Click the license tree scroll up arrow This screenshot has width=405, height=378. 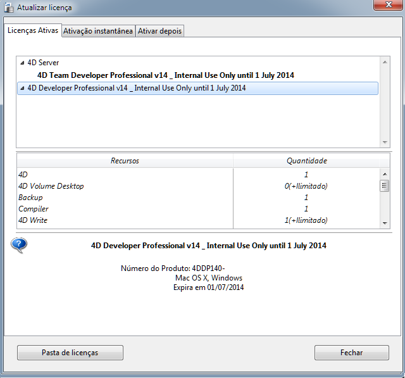click(x=385, y=62)
